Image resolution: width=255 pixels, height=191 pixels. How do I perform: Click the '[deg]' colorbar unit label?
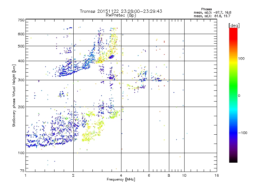[x=234, y=25]
